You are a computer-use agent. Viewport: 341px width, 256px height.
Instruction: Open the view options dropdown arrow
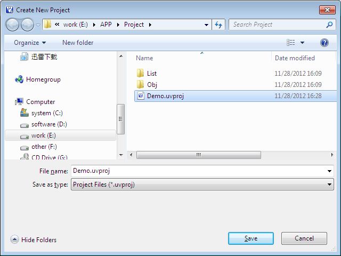coord(302,43)
